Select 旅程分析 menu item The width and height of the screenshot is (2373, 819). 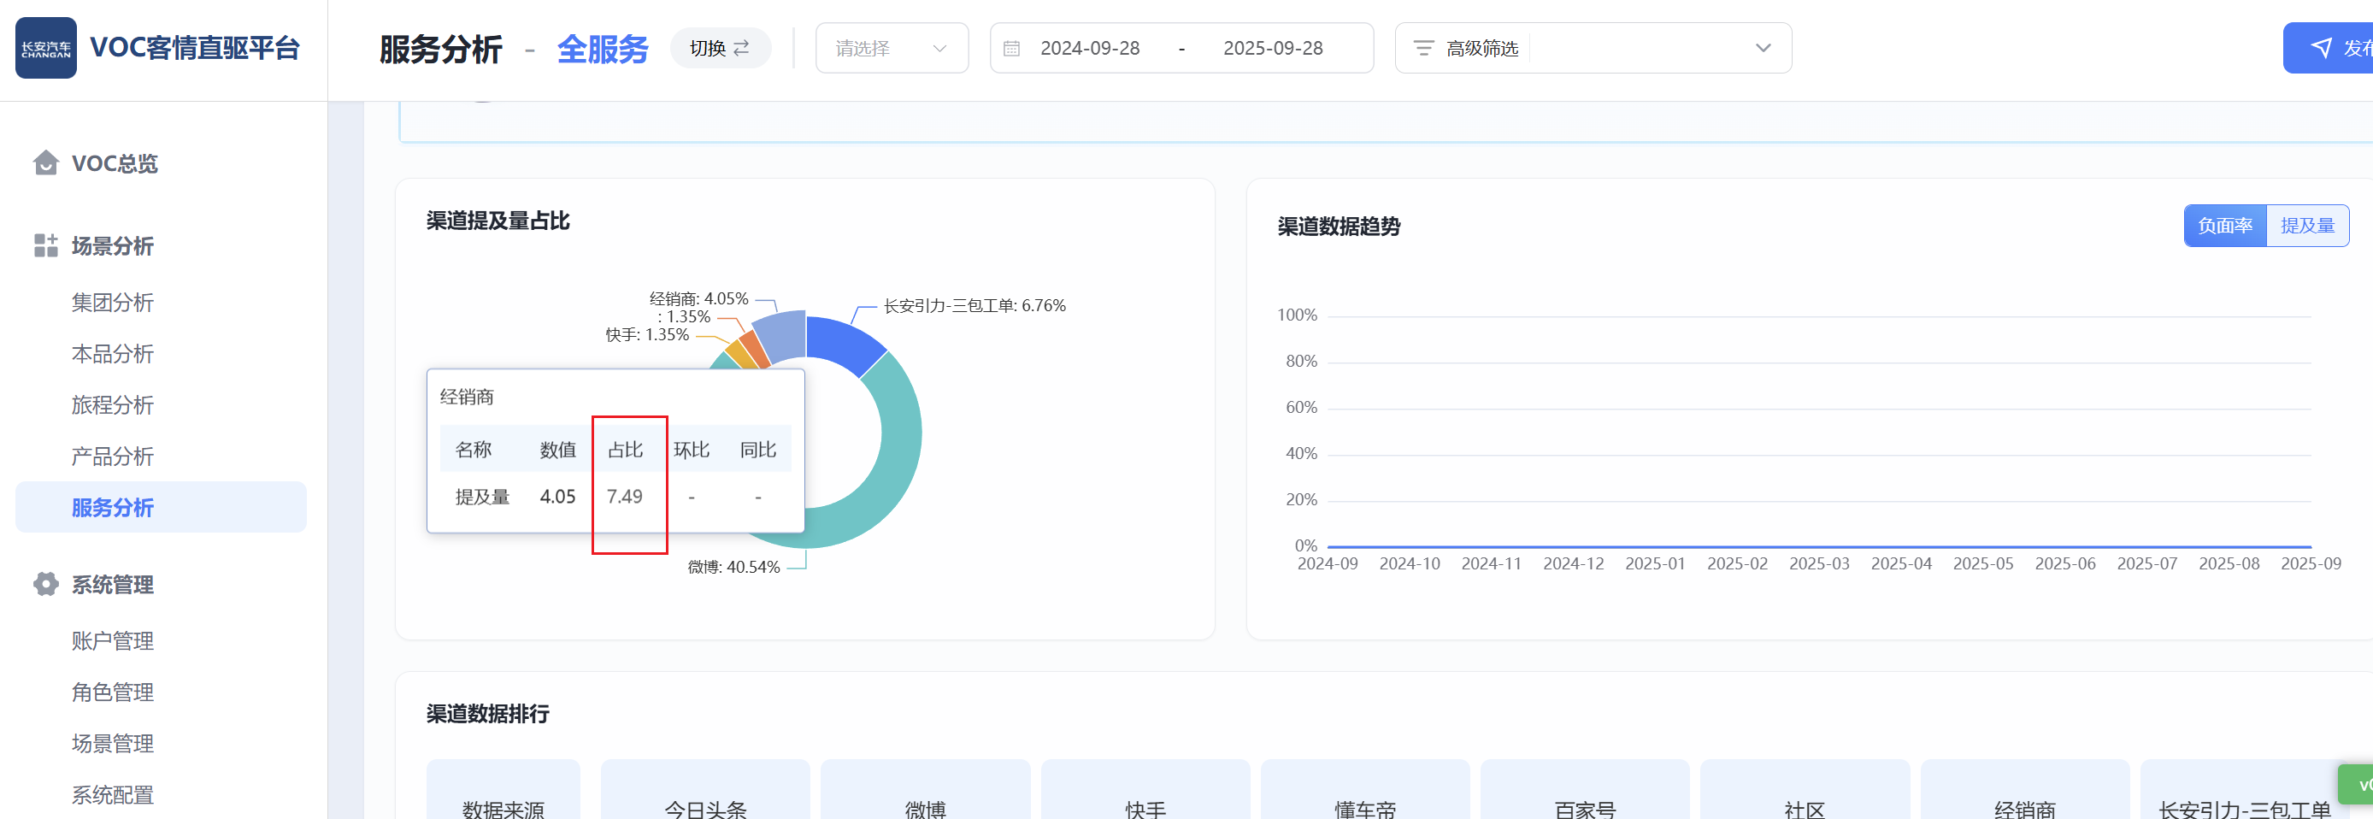pos(112,404)
